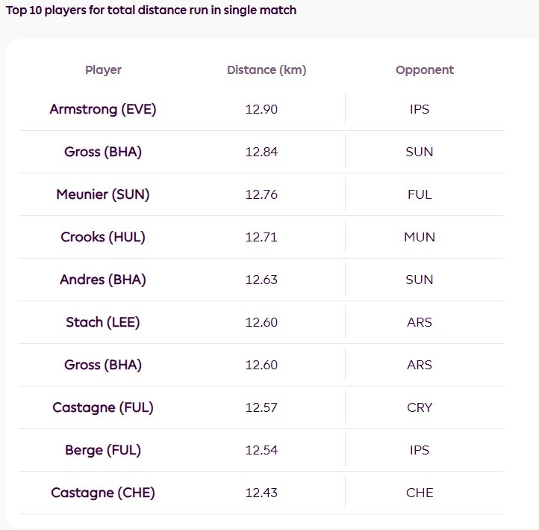This screenshot has height=530, width=539.
Task: Click the 12.43 distance value
Action: coord(261,493)
